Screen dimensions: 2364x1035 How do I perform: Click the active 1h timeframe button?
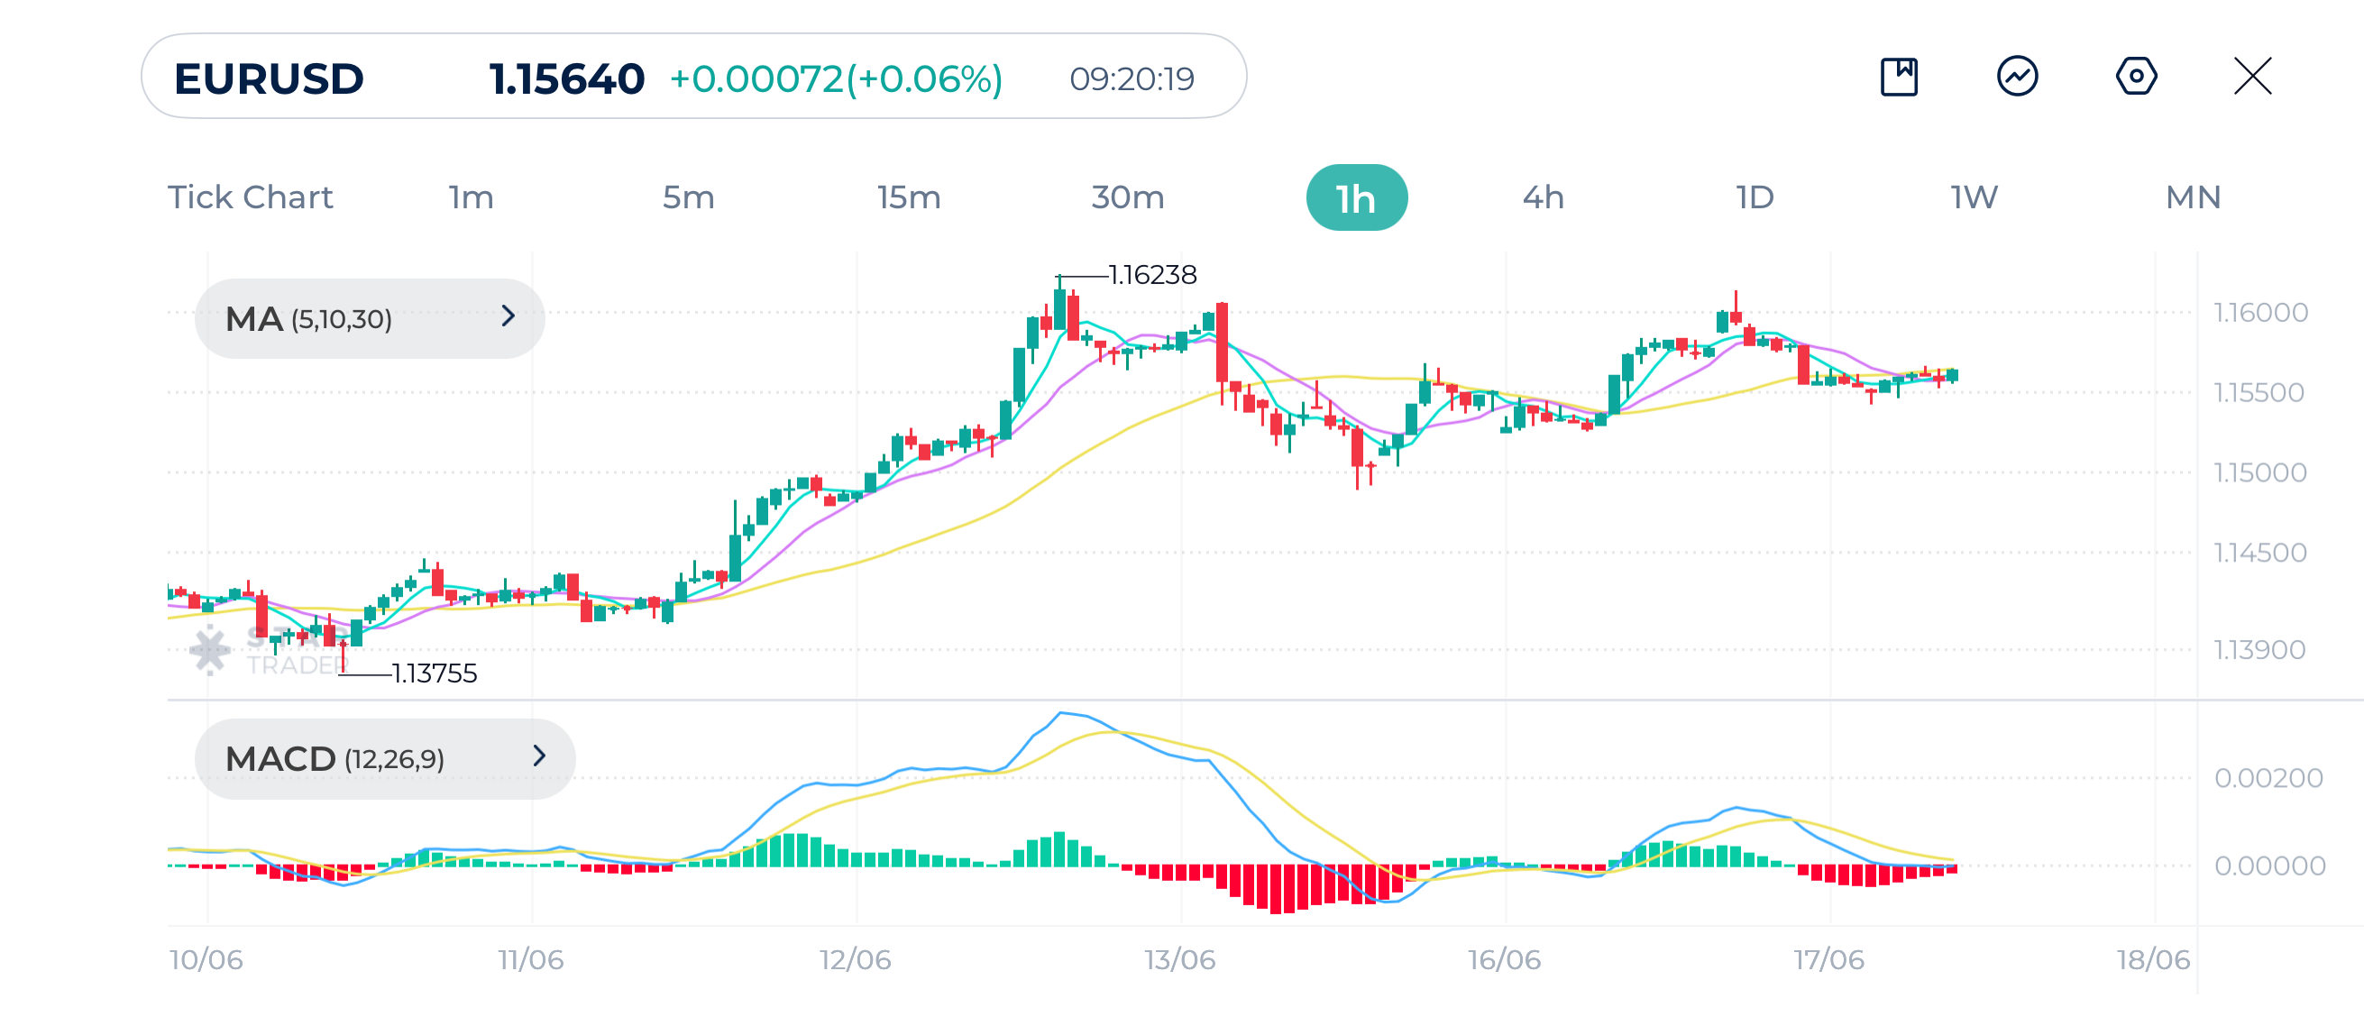tap(1355, 198)
